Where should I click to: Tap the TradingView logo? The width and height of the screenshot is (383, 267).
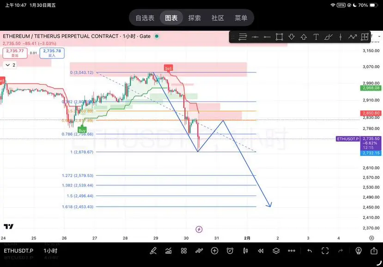tap(9, 226)
